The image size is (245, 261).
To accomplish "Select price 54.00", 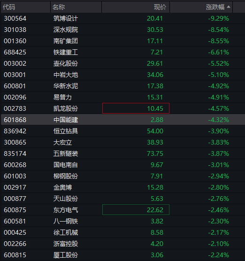I will (x=155, y=131).
